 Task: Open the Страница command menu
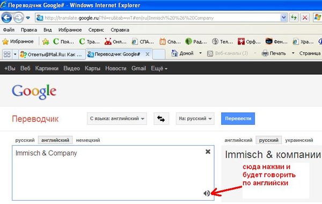(x=310, y=54)
